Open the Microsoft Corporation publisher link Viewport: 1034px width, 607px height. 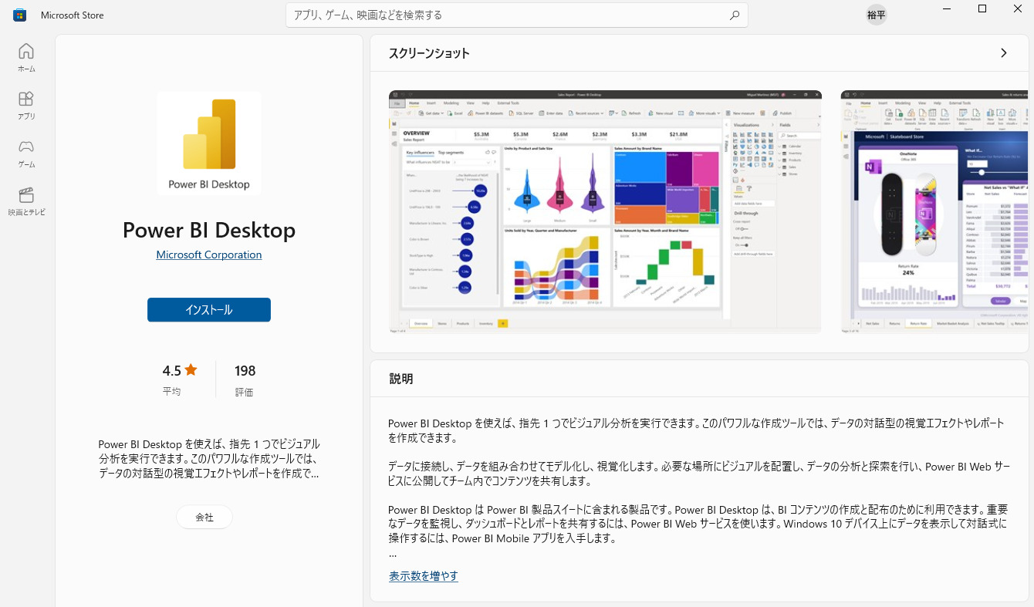pyautogui.click(x=209, y=255)
